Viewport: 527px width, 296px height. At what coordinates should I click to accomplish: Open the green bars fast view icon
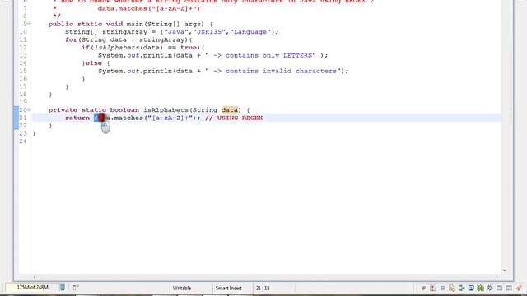(481, 288)
